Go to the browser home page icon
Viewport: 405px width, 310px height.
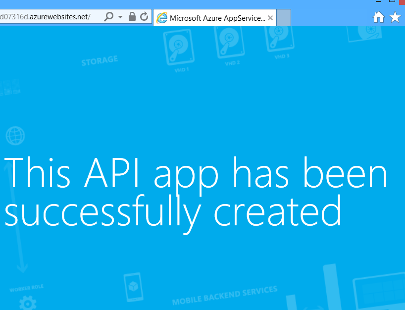(x=378, y=18)
